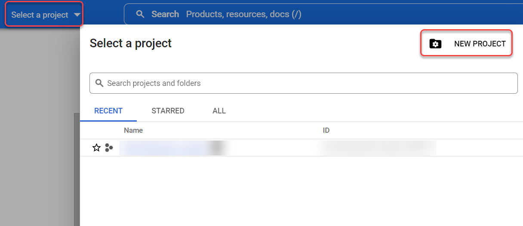Click into 'Search projects and folders' field

click(301, 83)
